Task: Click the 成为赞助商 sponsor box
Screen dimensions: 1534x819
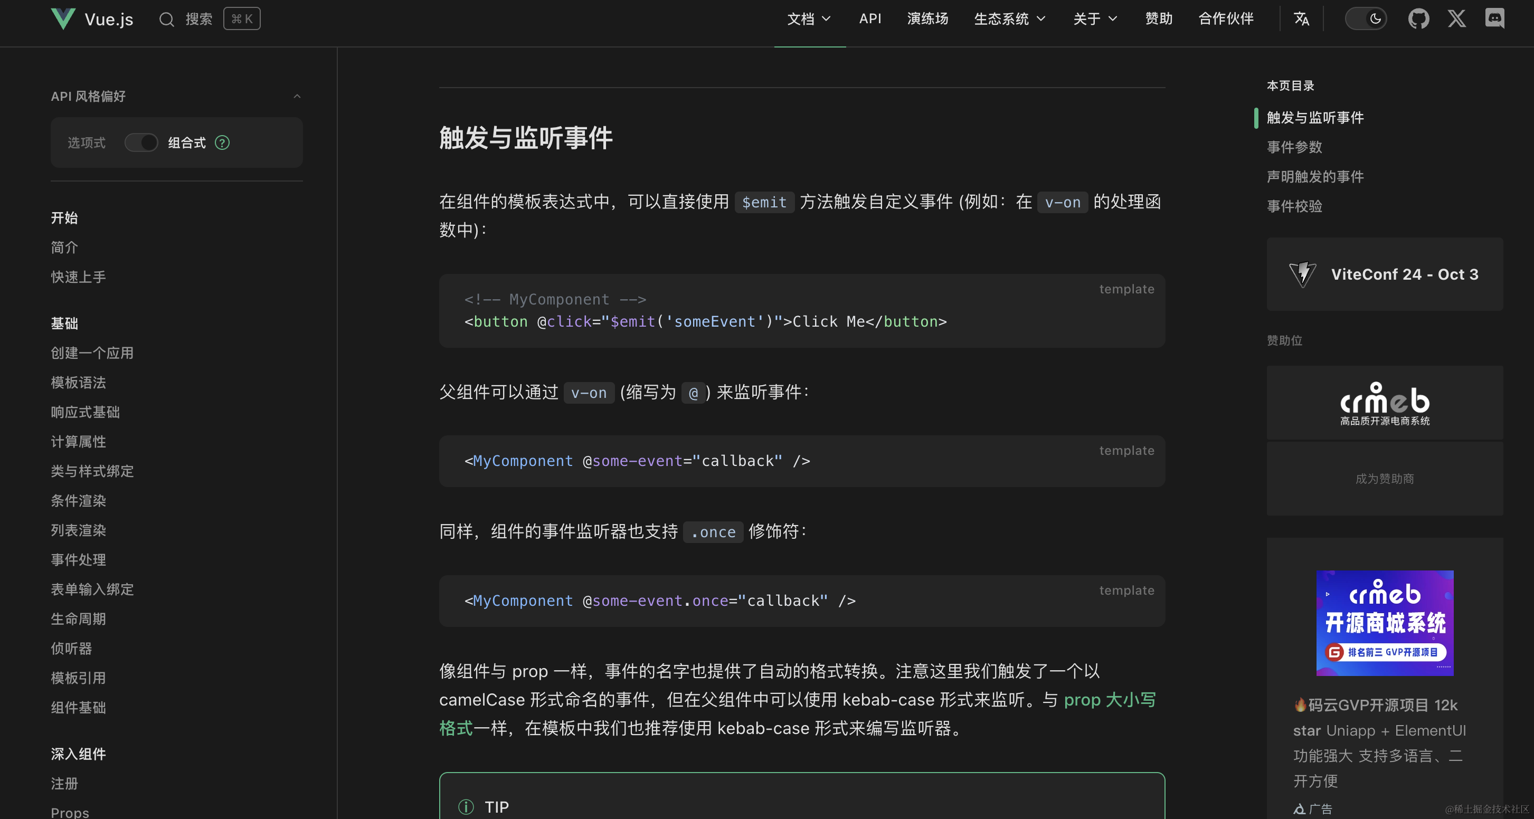Action: click(1384, 479)
